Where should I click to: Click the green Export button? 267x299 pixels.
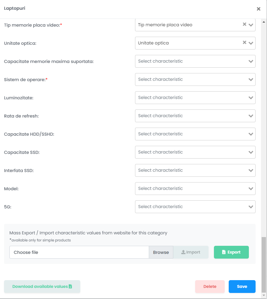(231, 252)
